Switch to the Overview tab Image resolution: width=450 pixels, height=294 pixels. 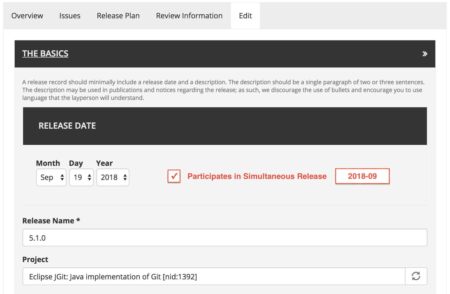(27, 16)
